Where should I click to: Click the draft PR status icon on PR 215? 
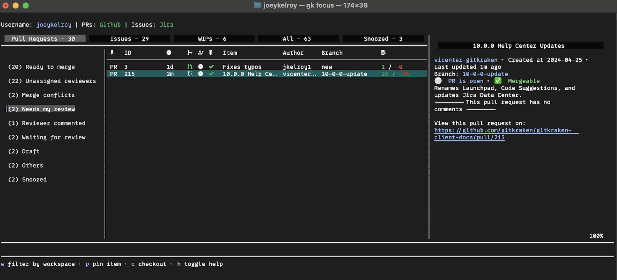pyautogui.click(x=190, y=74)
